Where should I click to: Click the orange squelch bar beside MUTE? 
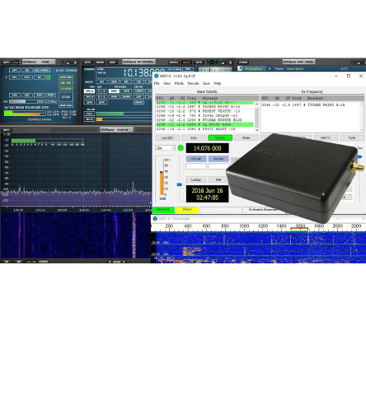click(x=99, y=119)
